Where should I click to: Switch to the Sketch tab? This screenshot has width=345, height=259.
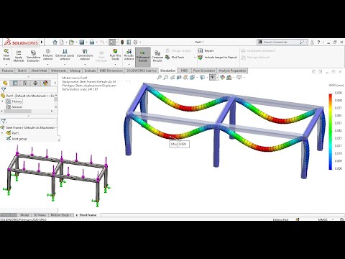22,71
